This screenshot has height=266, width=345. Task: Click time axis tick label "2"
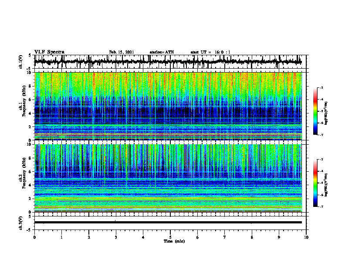[x=89, y=237]
